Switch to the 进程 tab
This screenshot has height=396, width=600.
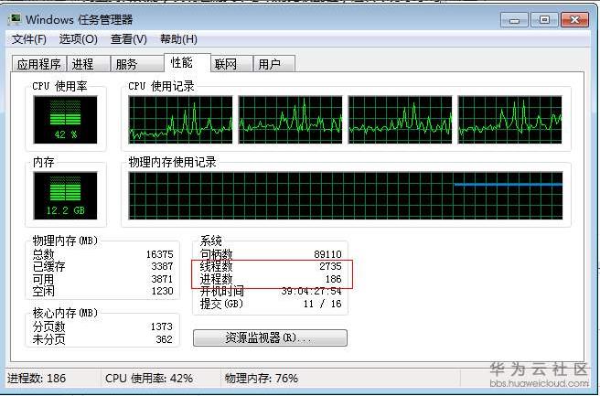[x=89, y=64]
